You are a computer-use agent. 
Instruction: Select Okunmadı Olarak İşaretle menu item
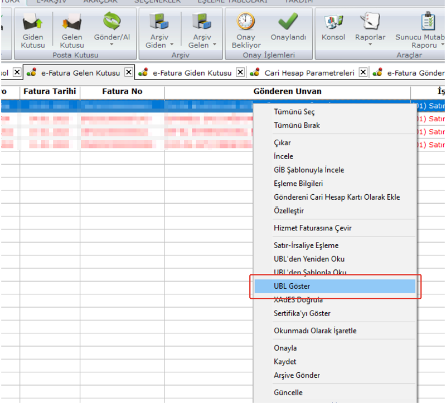[335, 331]
